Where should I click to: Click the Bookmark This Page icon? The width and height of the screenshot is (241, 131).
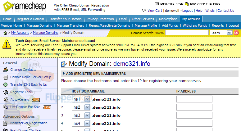187,4
